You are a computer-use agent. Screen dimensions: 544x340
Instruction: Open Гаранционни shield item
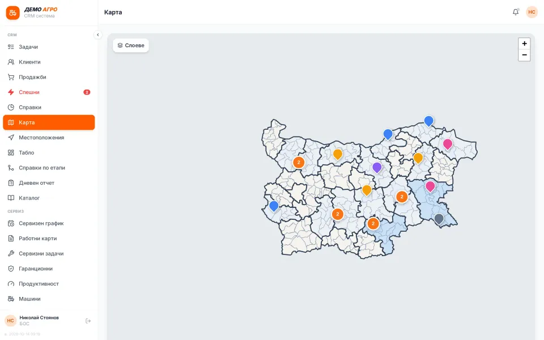pos(49,269)
